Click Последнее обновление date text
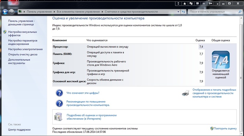This screenshot has height=136, width=244. click(x=79, y=132)
